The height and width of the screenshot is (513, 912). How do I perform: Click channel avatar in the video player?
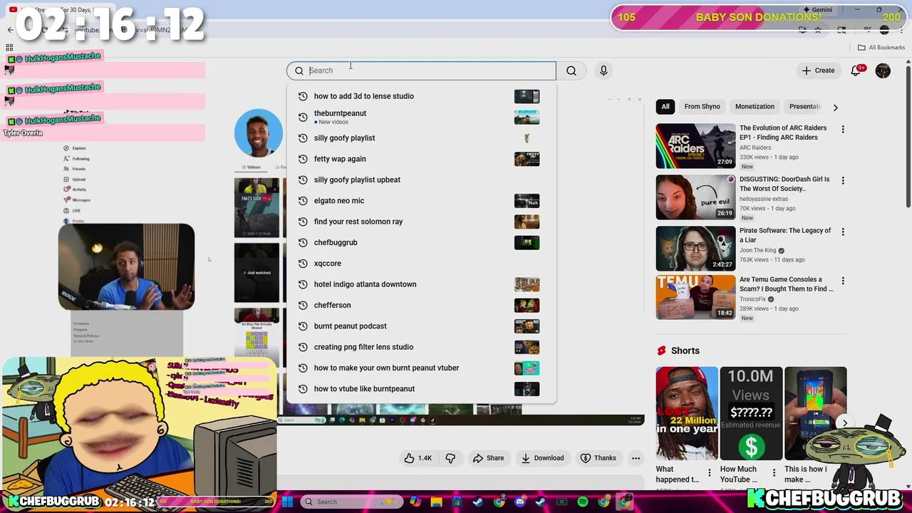click(259, 133)
